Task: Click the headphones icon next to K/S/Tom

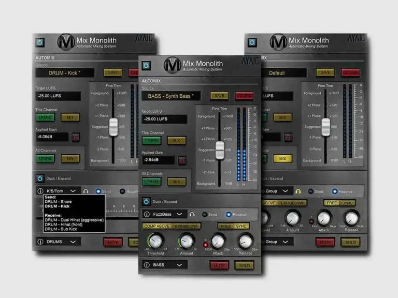Action: tap(86, 191)
